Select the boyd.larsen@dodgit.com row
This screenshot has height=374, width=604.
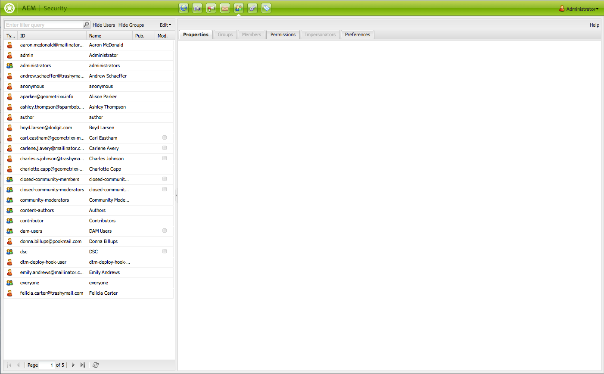(89, 128)
